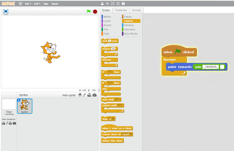Take new sprite from camera icon
Screen dimensions: 234x151
click(94, 95)
